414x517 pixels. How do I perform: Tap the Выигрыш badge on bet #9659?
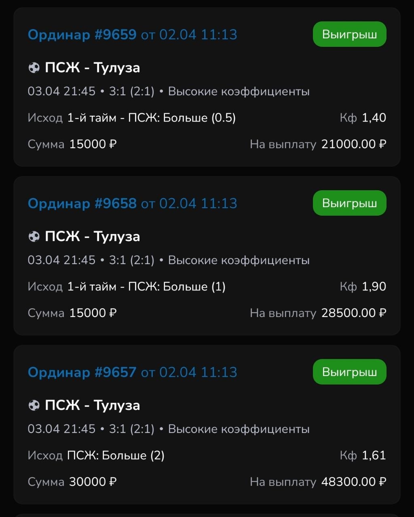349,34
